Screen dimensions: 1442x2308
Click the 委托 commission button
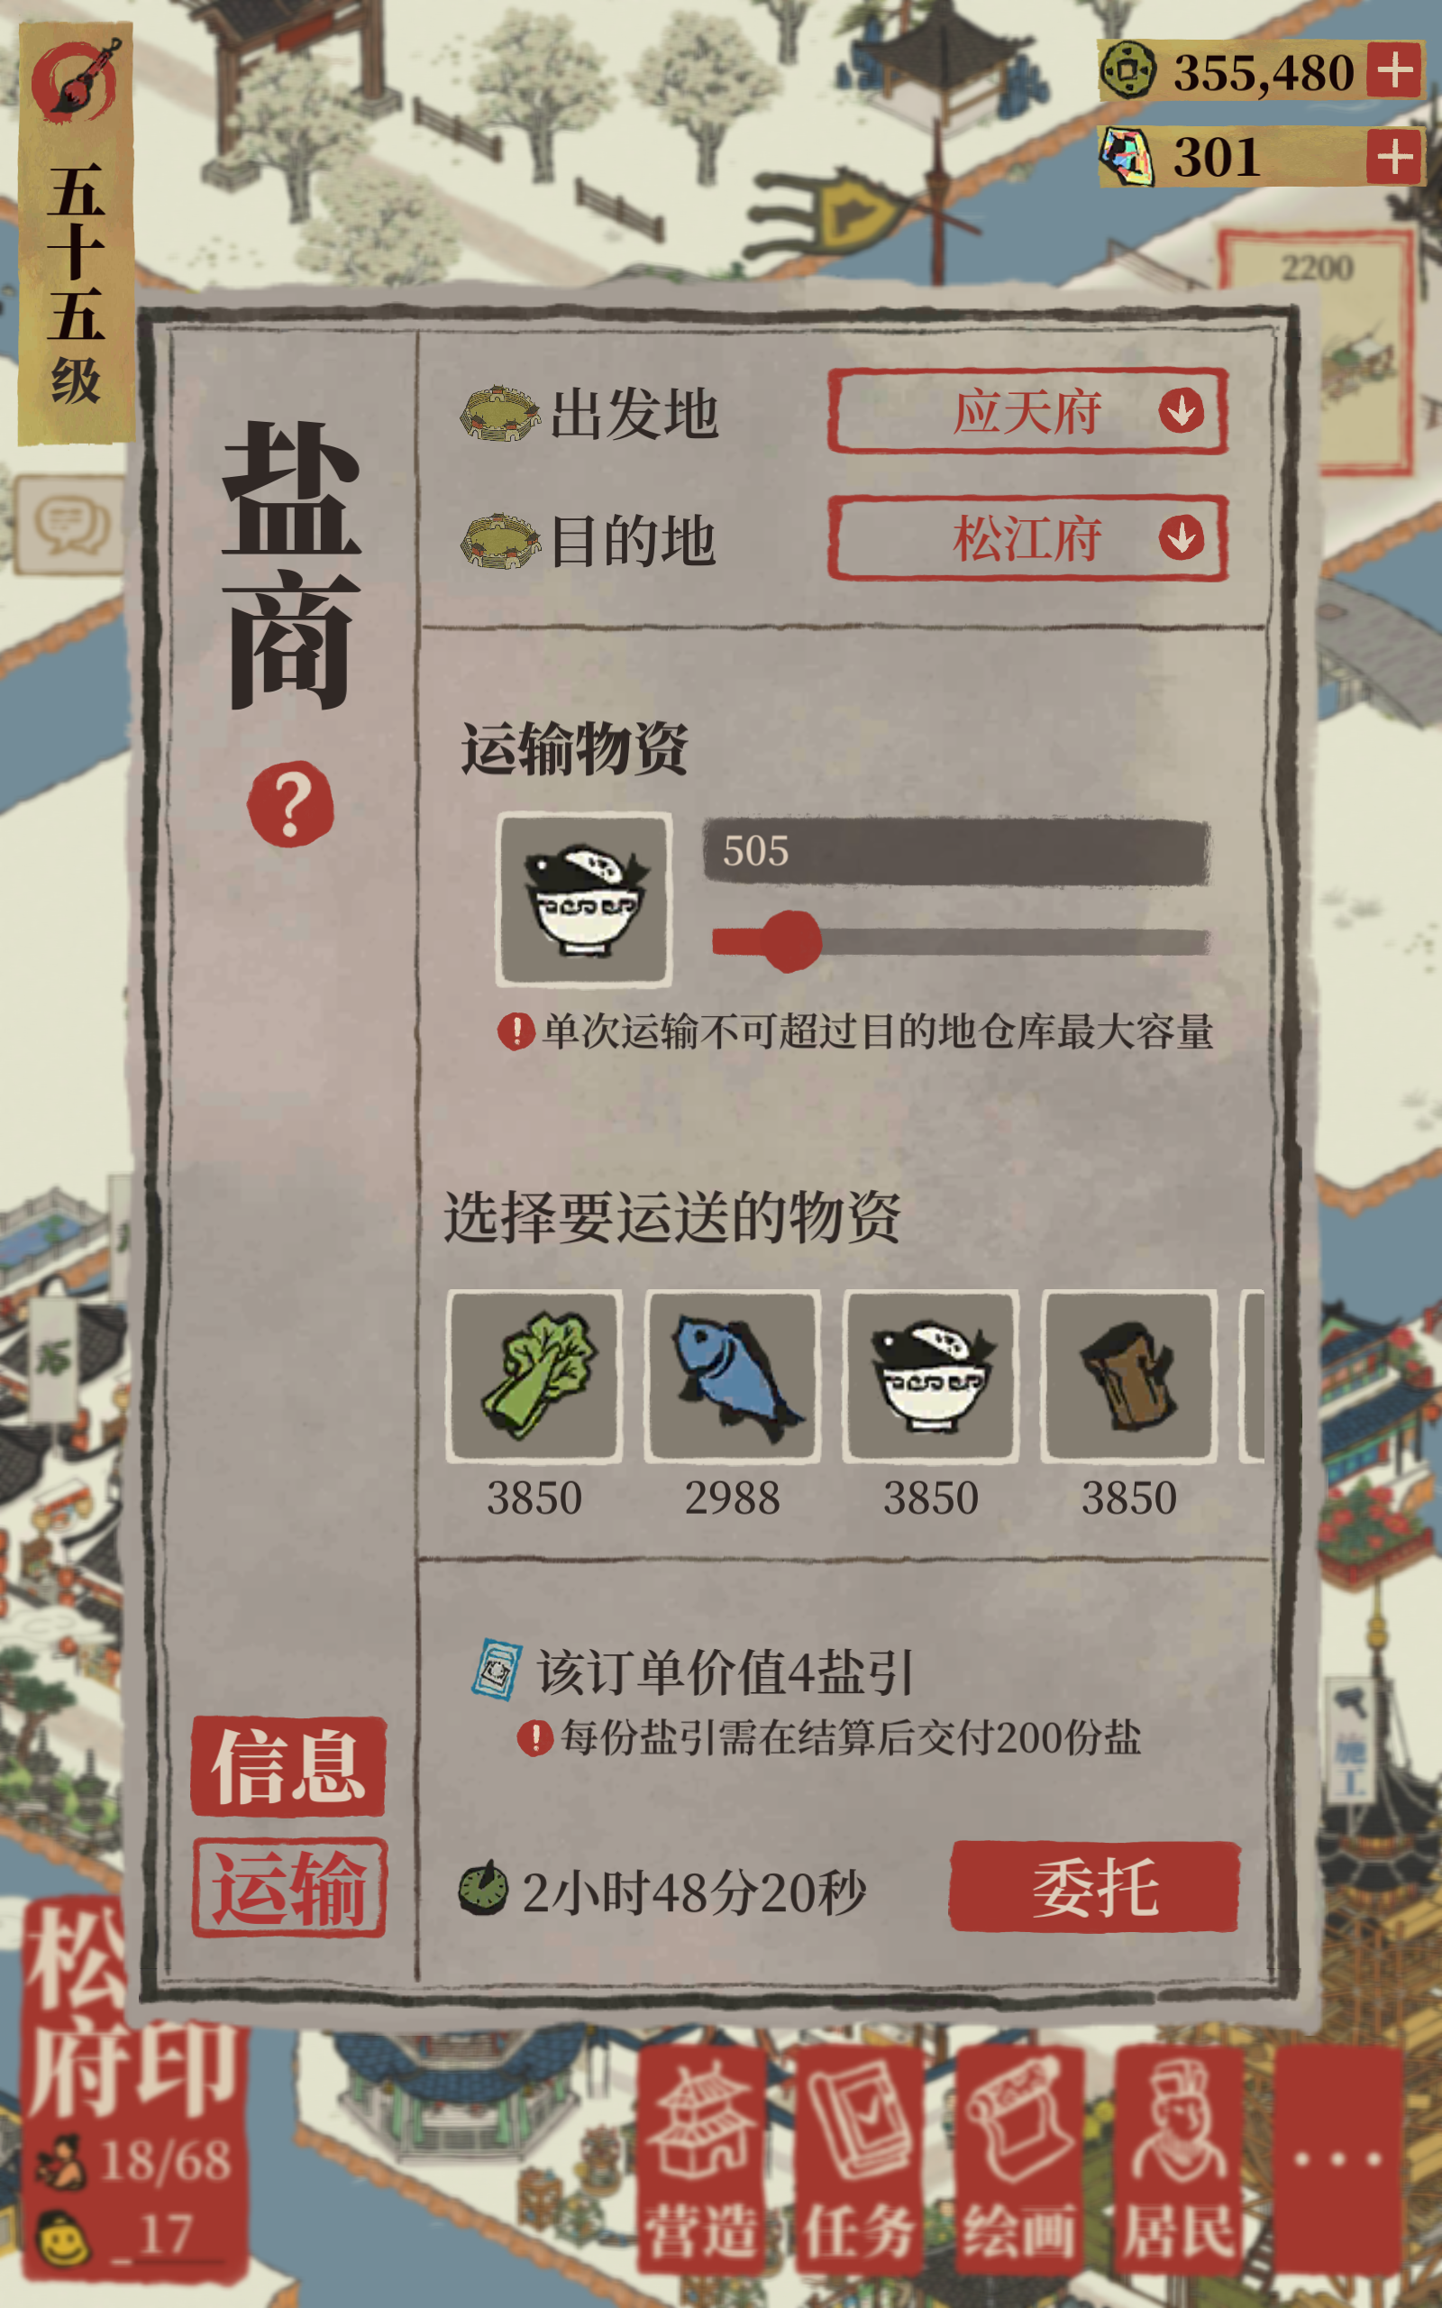pyautogui.click(x=1095, y=1886)
